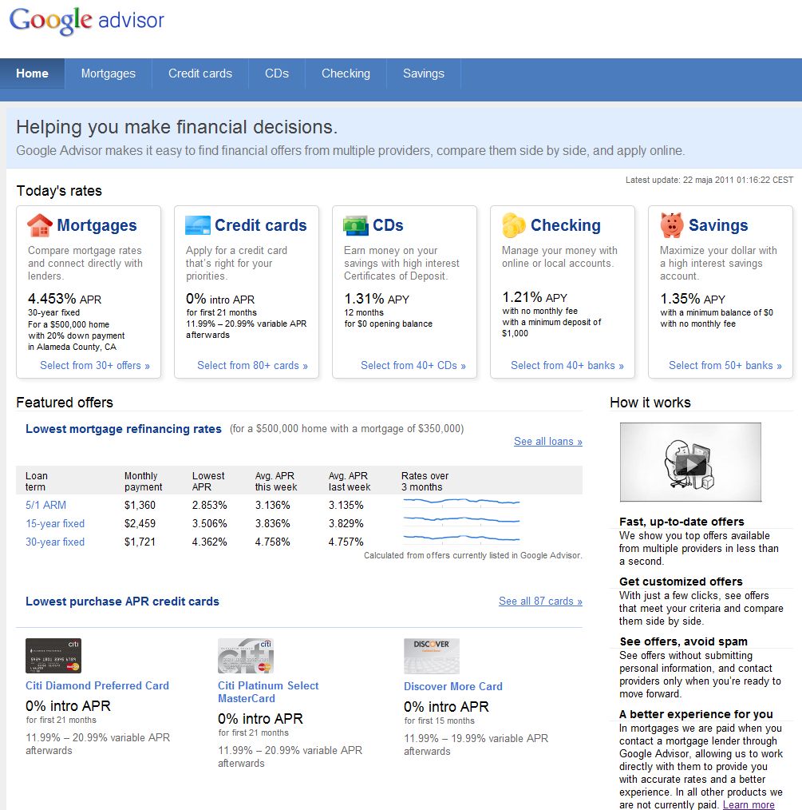Click the 4.758% avg APR cell

(x=272, y=542)
